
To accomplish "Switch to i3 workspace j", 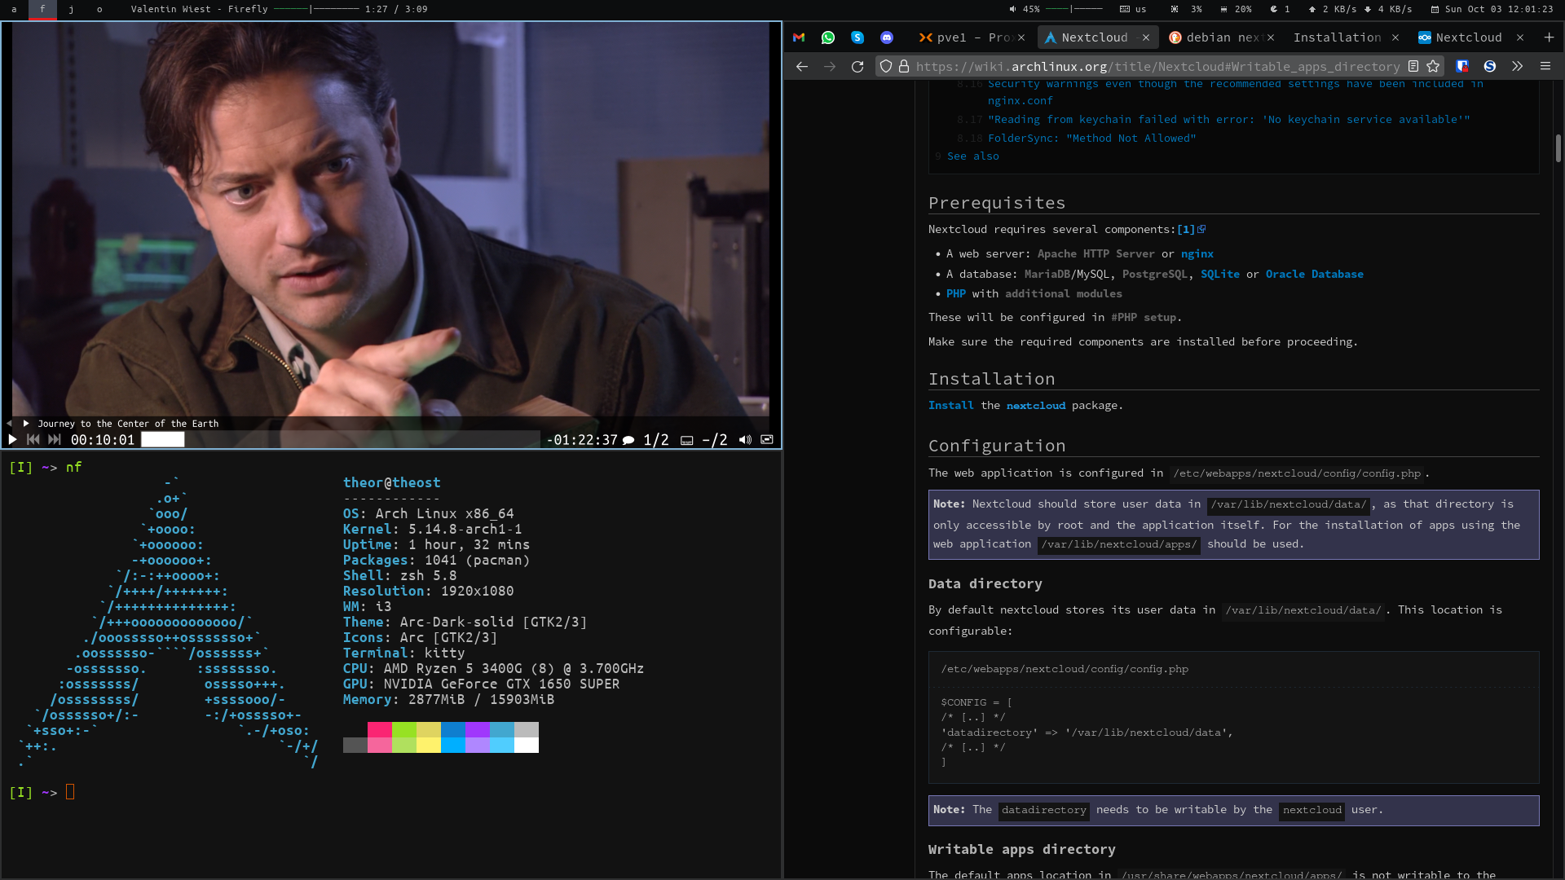I will [72, 10].
